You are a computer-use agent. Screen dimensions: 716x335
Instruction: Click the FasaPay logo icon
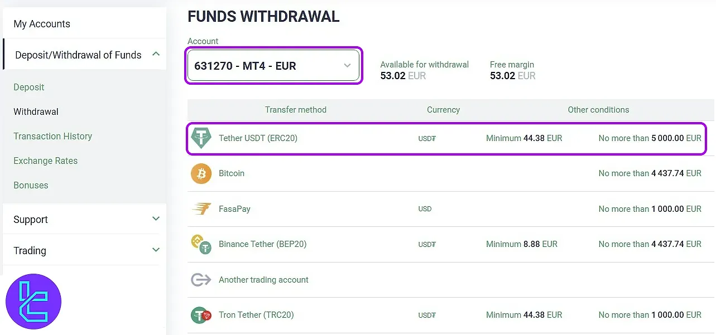point(201,209)
